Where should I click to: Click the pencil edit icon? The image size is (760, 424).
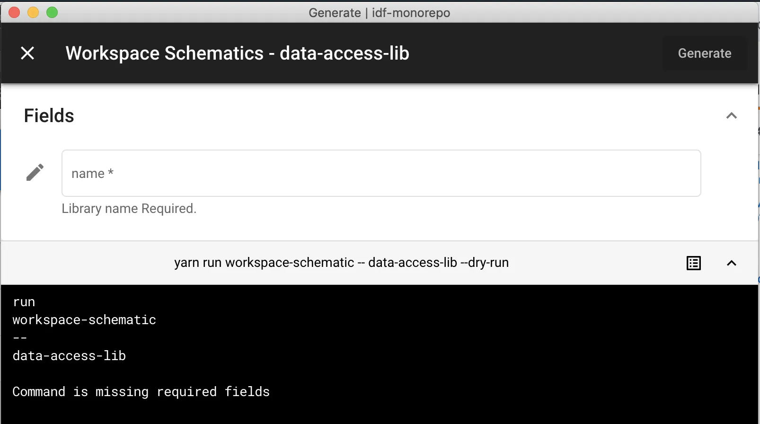pos(35,173)
